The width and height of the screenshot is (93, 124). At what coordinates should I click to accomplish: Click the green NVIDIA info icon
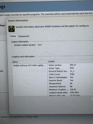pos(12,29)
